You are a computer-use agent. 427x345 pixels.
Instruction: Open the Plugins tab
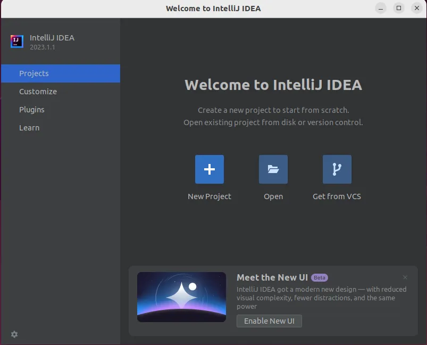[61, 110]
